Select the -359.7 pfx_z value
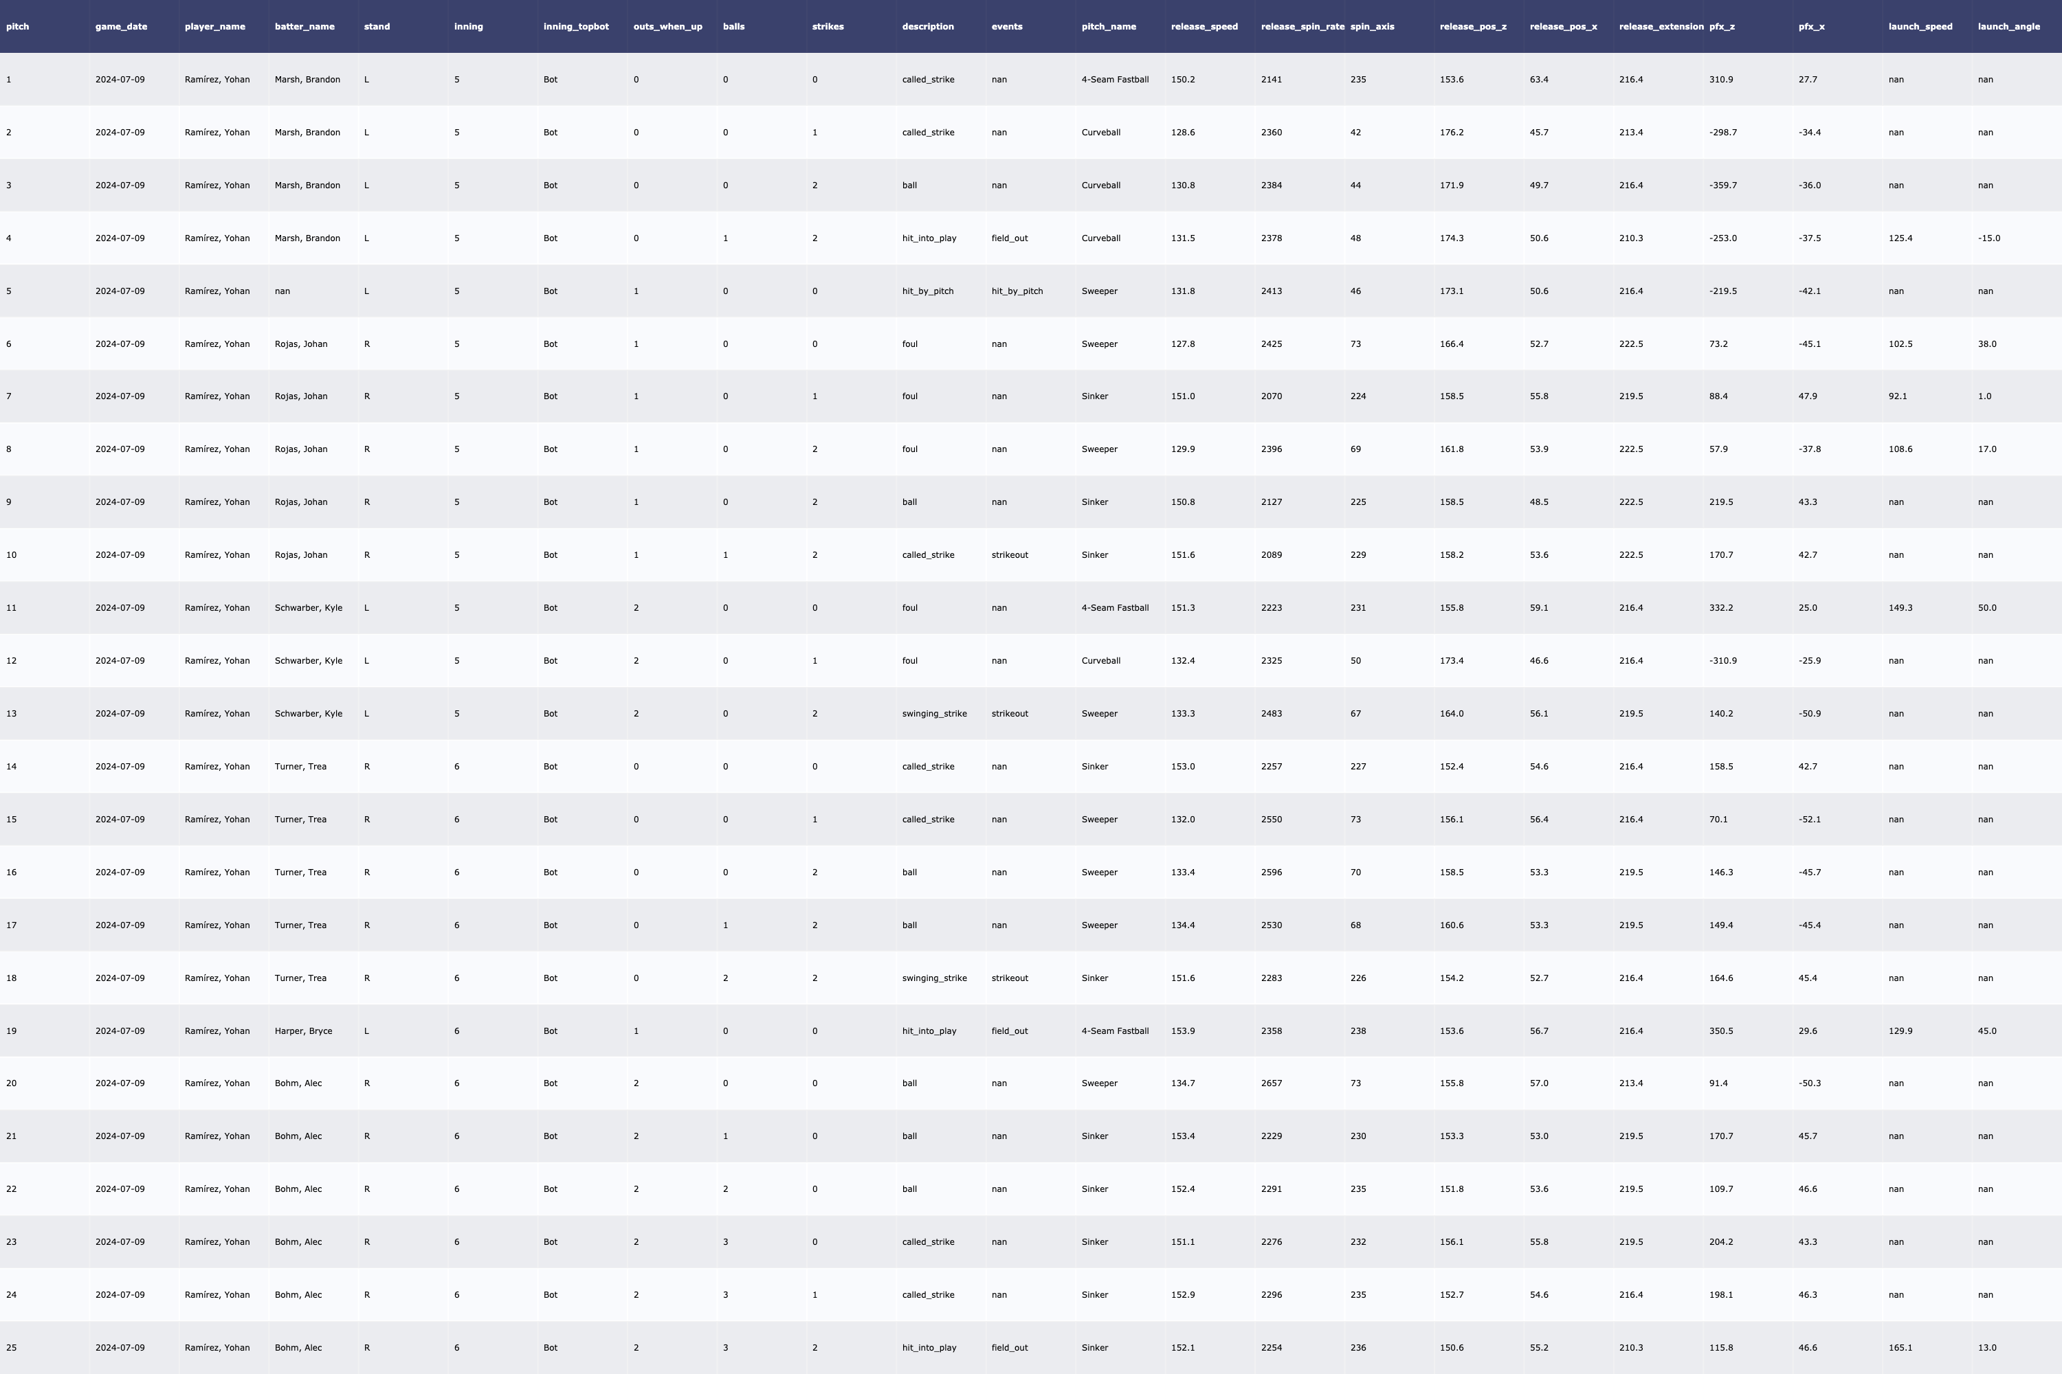Screen dimensions: 2062x1374 [x=1722, y=185]
